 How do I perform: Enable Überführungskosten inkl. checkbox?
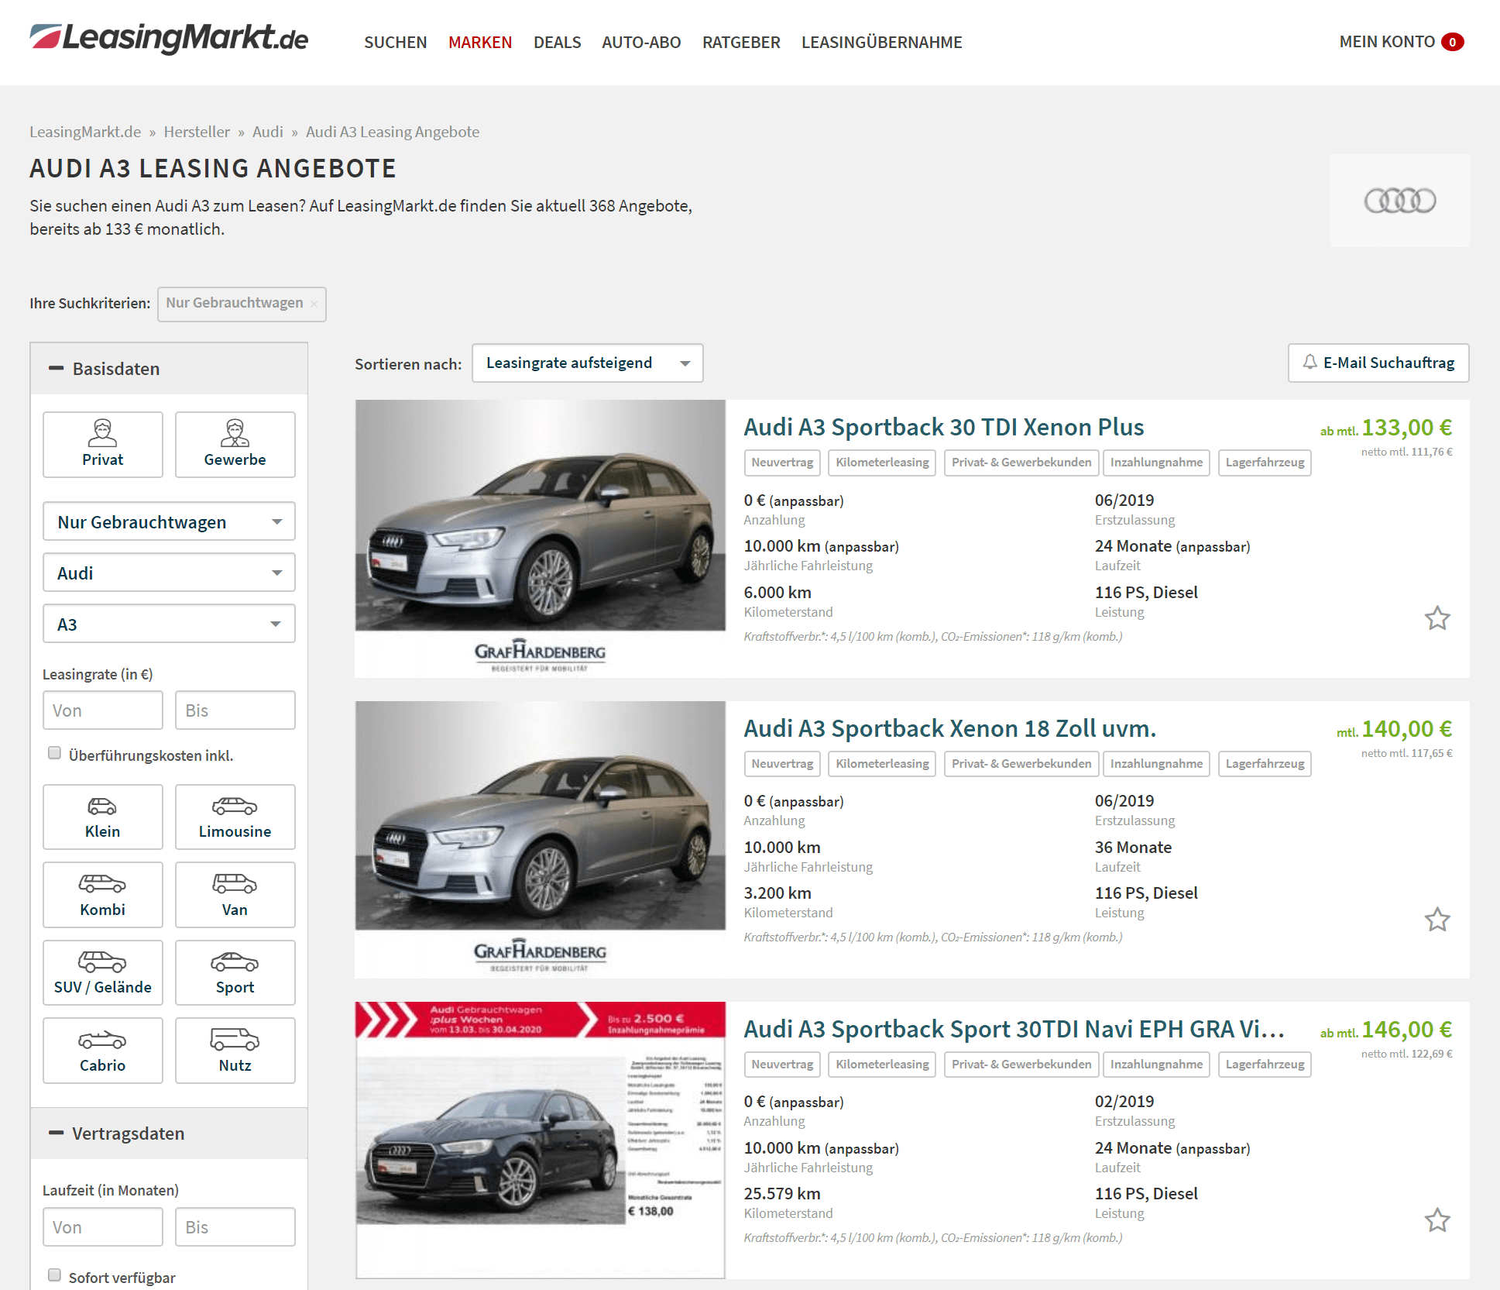(54, 753)
